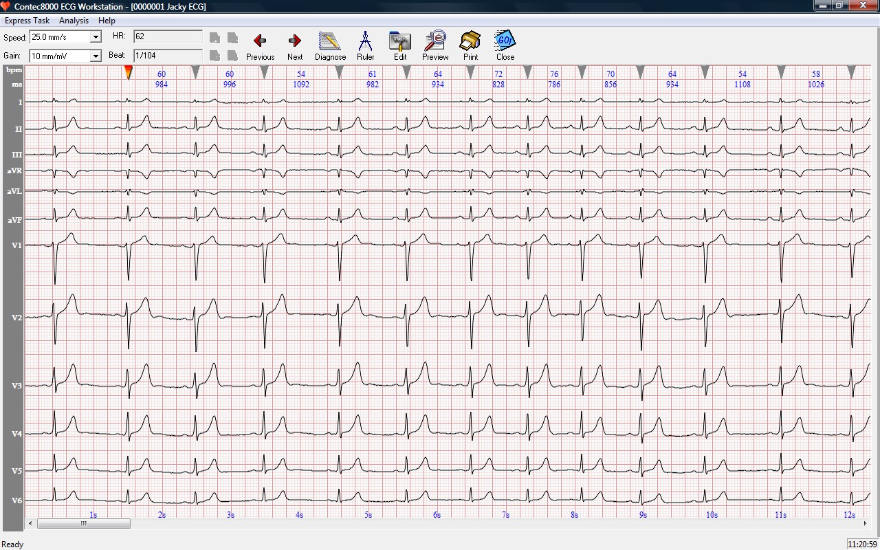Open the Edit tool
This screenshot has width=880, height=550.
click(x=400, y=46)
